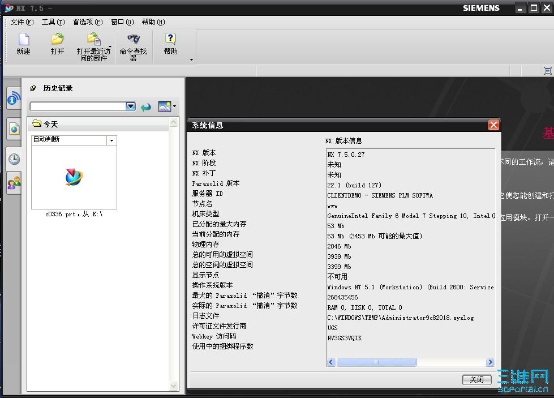Viewport: 554px width, 398px height.
Task: Open the Internet Explorer sidebar tab
Action: pyautogui.click(x=14, y=129)
